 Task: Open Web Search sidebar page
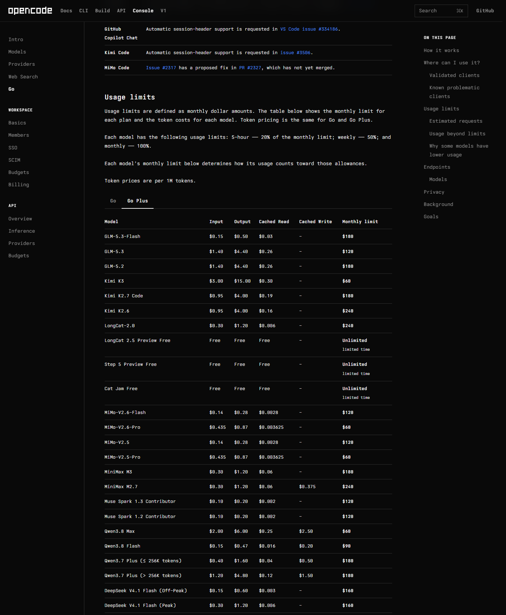coord(23,77)
